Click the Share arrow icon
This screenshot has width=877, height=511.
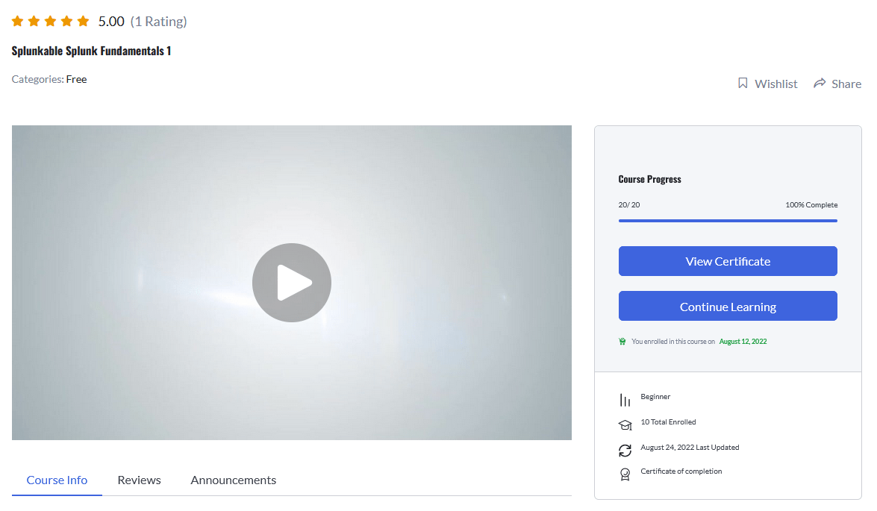pyautogui.click(x=820, y=84)
